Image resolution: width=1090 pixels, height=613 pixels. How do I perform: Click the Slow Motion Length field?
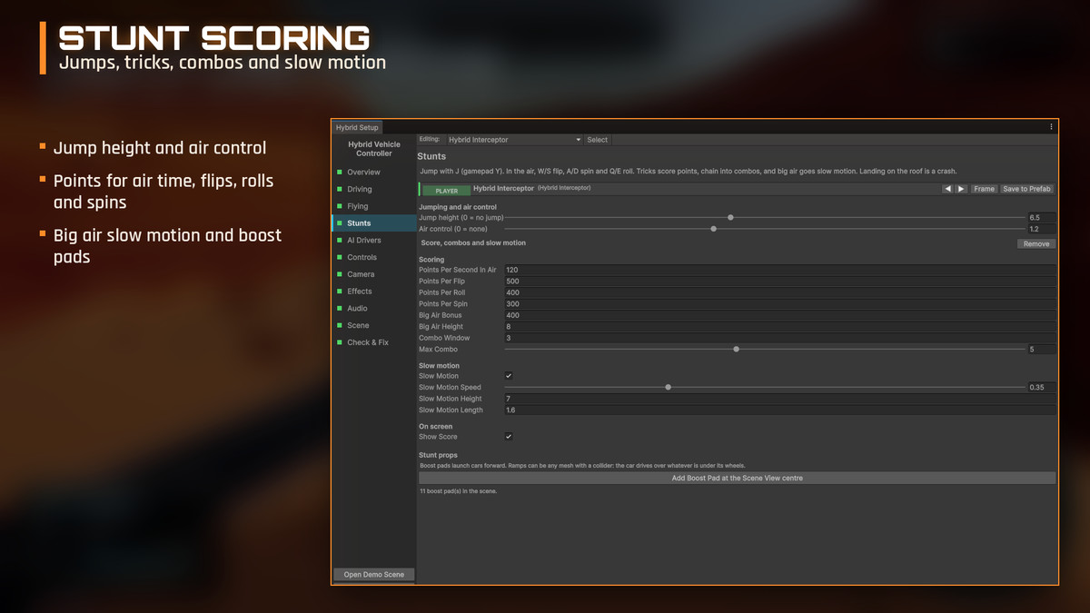[780, 410]
